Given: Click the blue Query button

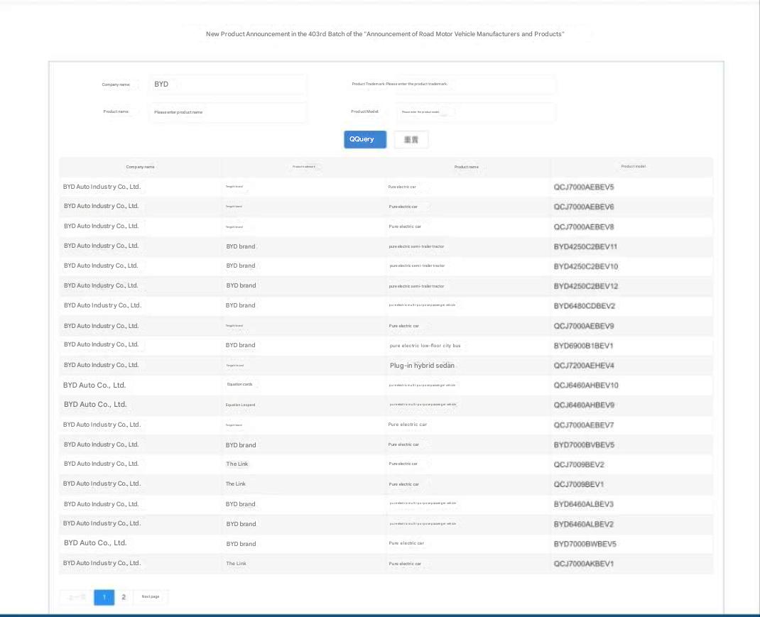Looking at the screenshot, I should [364, 139].
